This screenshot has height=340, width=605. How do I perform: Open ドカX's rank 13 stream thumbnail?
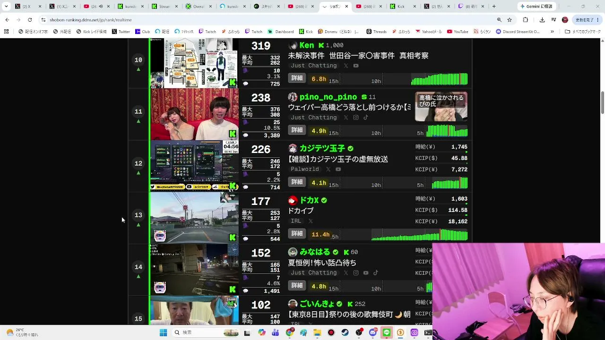point(194,218)
